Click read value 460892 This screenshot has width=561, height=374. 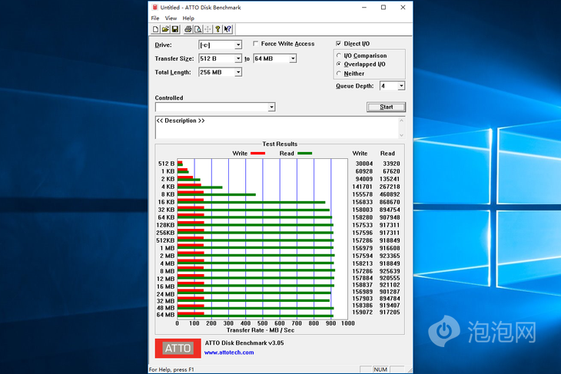click(390, 194)
